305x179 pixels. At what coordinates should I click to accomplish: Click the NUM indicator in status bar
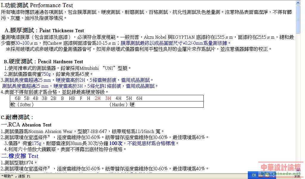pos(297,176)
